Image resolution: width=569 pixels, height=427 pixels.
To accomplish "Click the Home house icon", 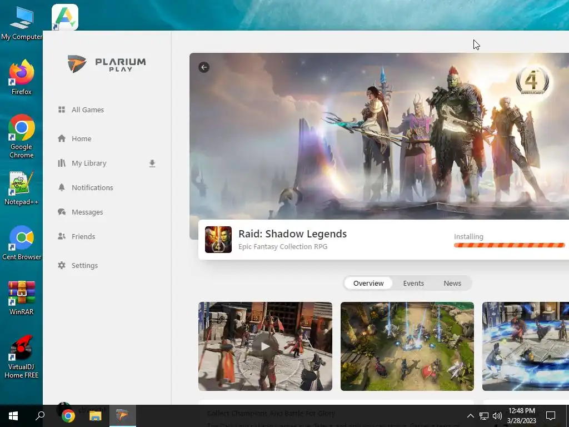I will coord(62,138).
